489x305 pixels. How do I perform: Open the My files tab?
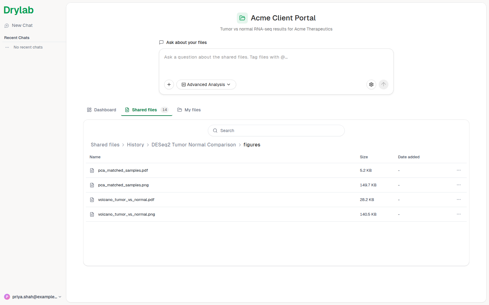pos(189,110)
